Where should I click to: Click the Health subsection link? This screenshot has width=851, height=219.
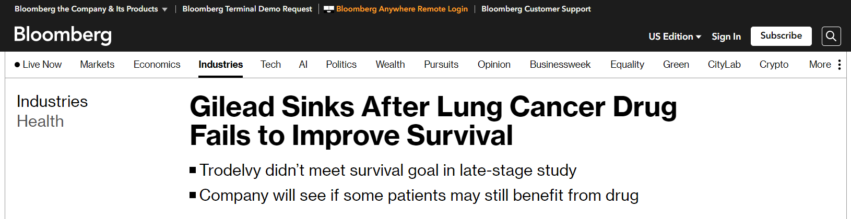tap(40, 121)
